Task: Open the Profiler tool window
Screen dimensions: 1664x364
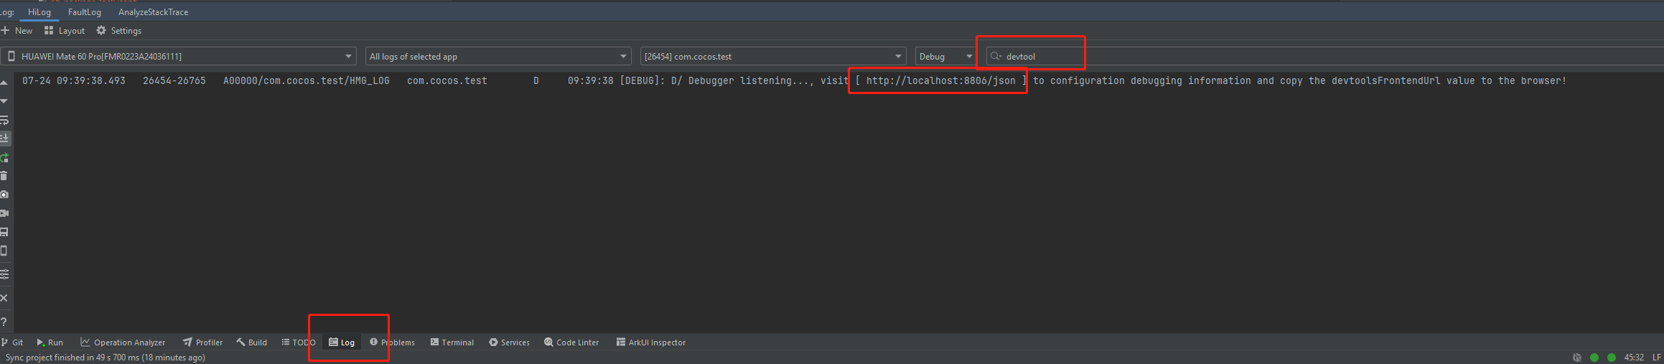Action: click(x=203, y=342)
